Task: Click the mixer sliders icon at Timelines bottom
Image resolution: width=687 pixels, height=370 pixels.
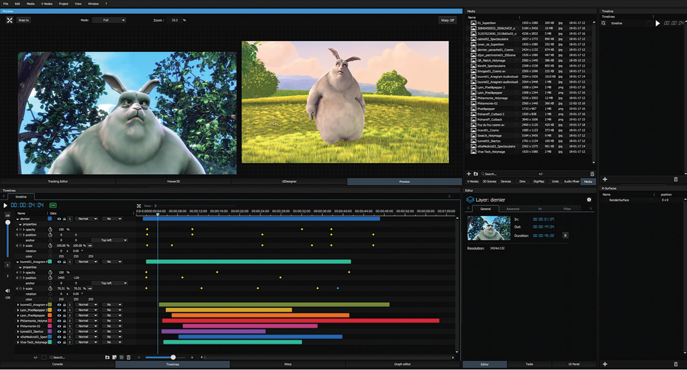Action: tap(121, 357)
